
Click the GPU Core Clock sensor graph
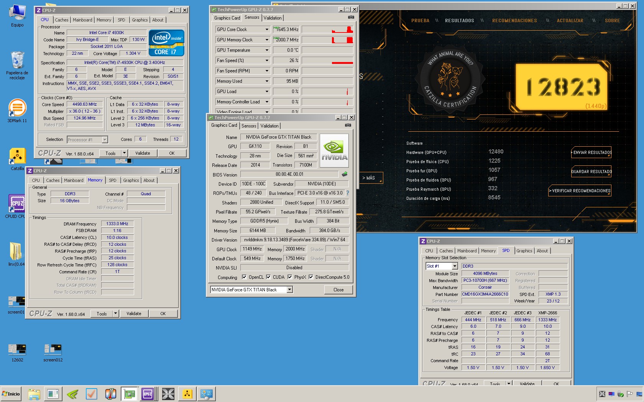coord(327,29)
